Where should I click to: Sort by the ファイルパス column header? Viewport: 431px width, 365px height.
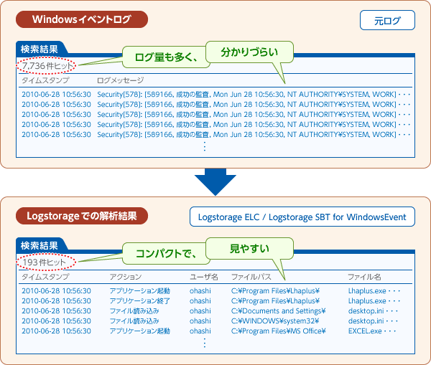[251, 277]
